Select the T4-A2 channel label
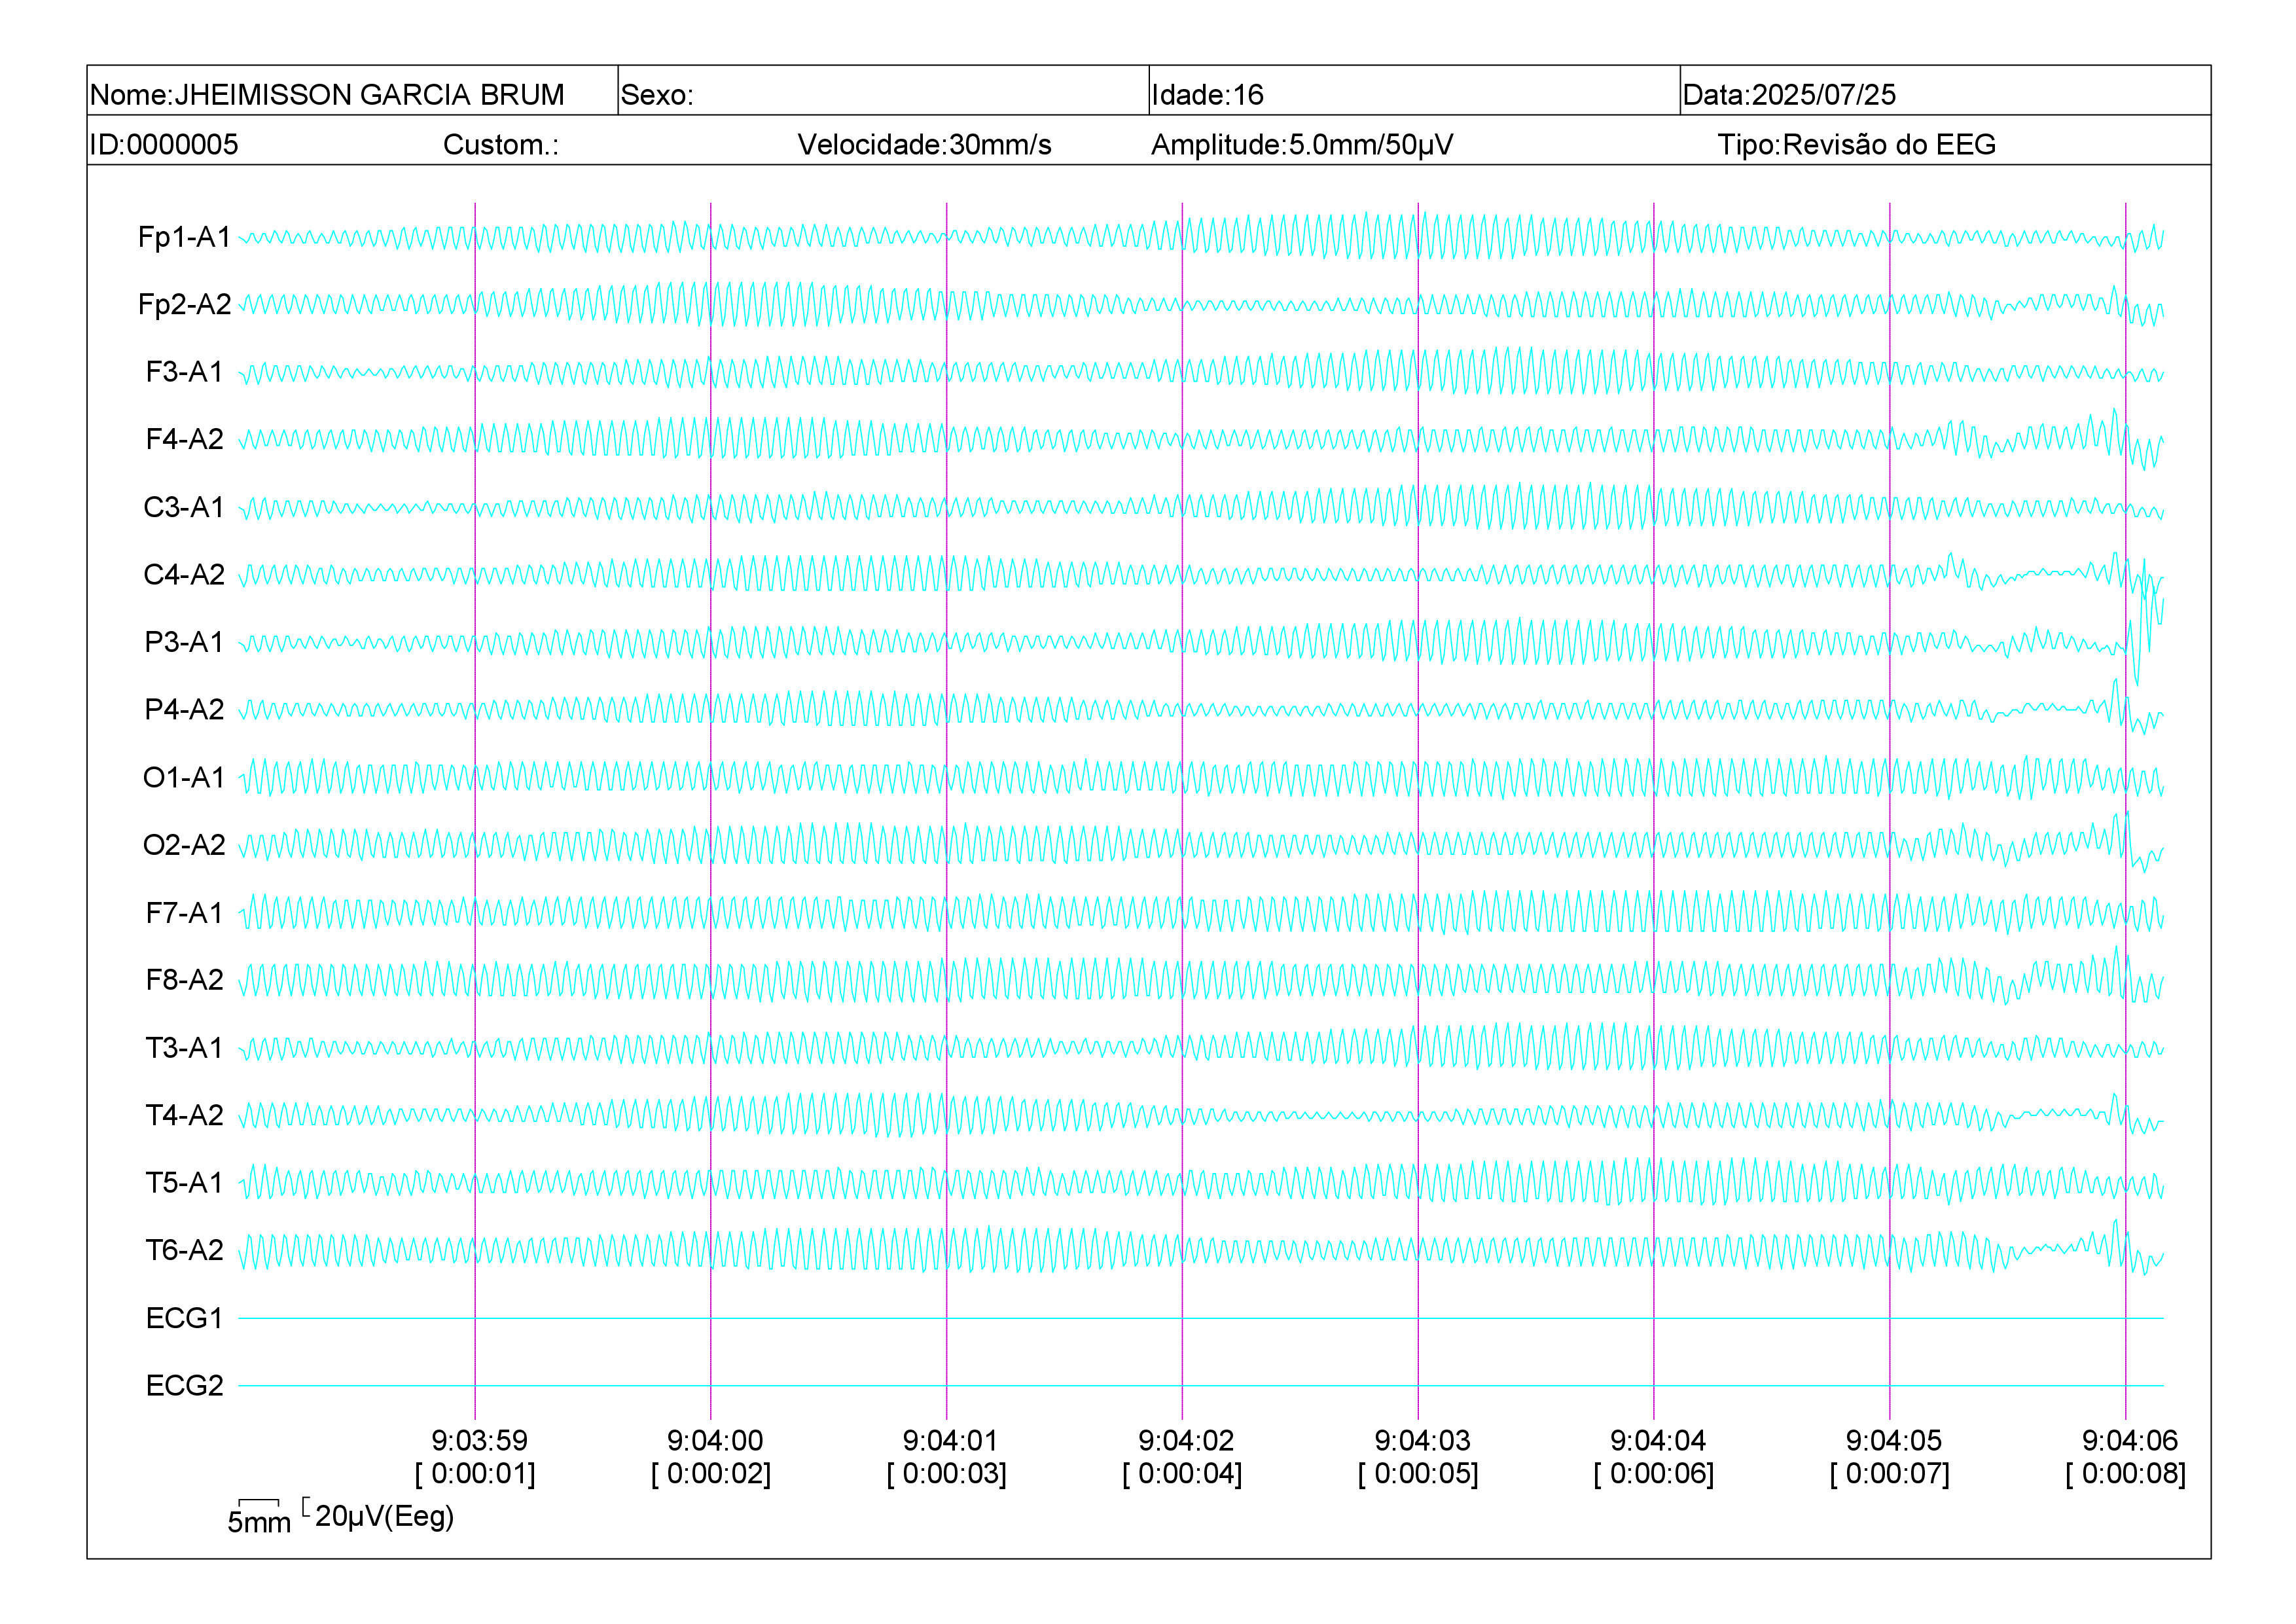This screenshot has width=2296, height=1624. click(184, 1115)
